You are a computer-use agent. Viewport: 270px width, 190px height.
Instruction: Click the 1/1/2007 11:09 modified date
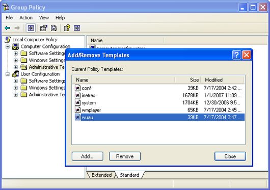pyautogui.click(x=223, y=95)
